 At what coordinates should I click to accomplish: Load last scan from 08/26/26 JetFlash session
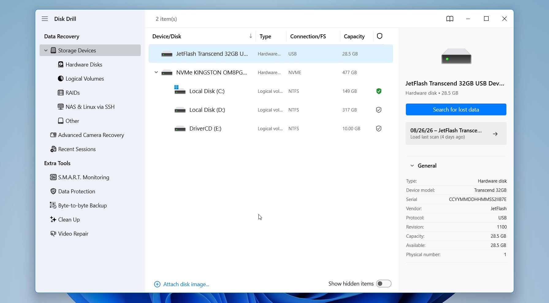tap(456, 134)
